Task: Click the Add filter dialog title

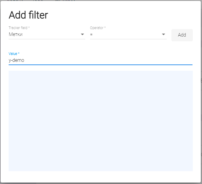Action: coord(28,15)
